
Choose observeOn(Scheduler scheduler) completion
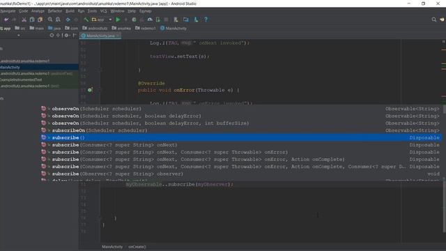pyautogui.click(x=240, y=109)
